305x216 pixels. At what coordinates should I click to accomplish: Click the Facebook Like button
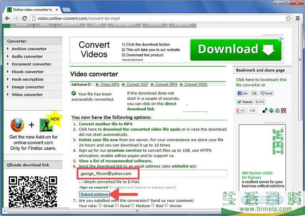242,93
